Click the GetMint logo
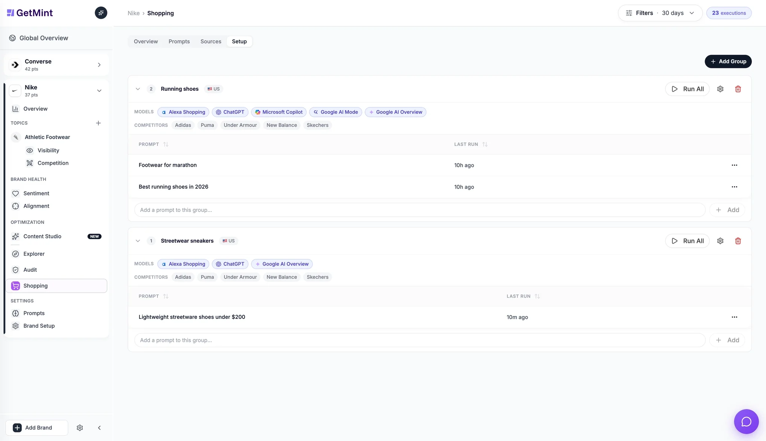 (x=30, y=13)
